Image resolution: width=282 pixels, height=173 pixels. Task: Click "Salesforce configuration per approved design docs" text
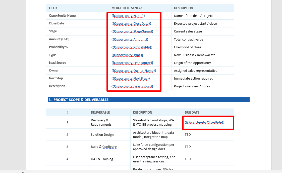pos(154,147)
